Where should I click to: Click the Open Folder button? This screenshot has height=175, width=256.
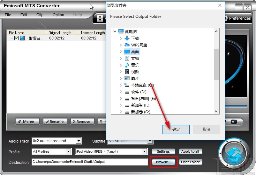coord(190,162)
